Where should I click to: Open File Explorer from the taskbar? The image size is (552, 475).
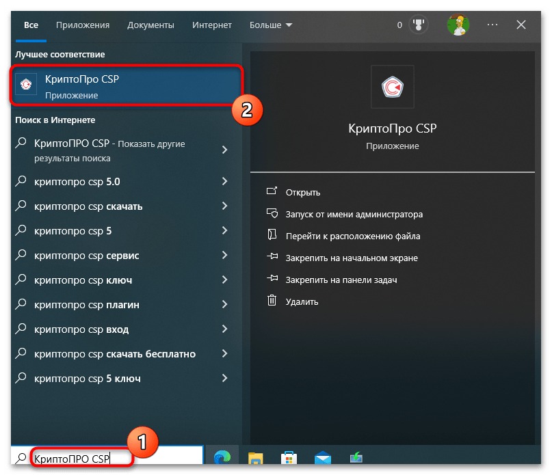pyautogui.click(x=256, y=458)
